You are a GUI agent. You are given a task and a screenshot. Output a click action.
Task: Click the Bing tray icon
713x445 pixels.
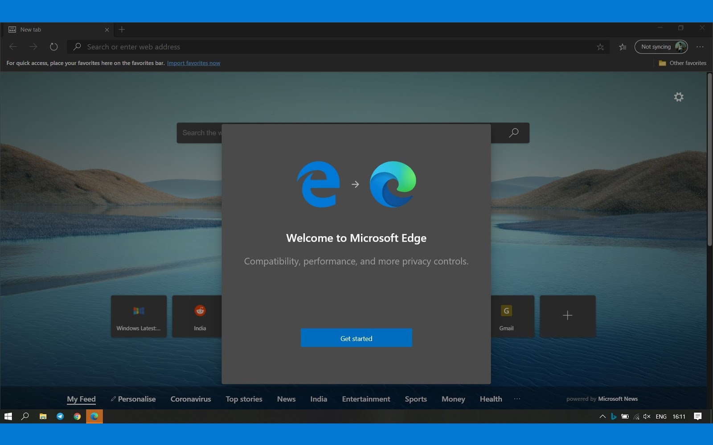pyautogui.click(x=614, y=416)
